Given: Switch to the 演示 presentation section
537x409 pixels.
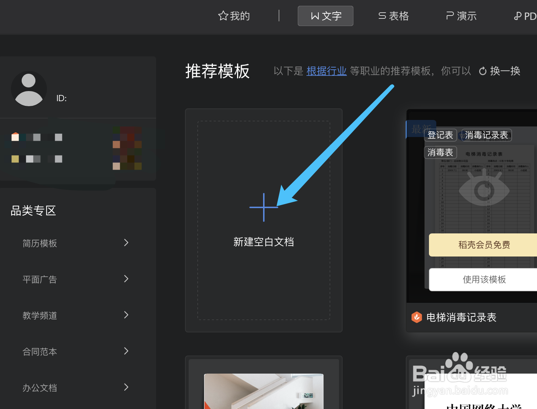Looking at the screenshot, I should click(x=461, y=16).
